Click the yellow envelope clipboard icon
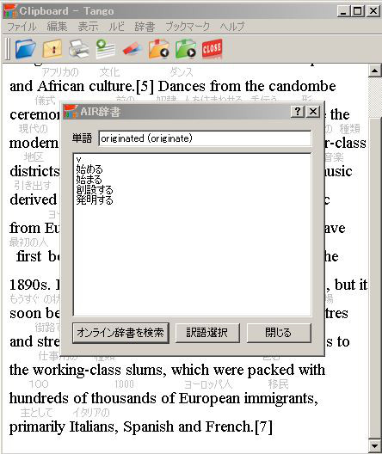This screenshot has height=454, width=382. (x=52, y=49)
